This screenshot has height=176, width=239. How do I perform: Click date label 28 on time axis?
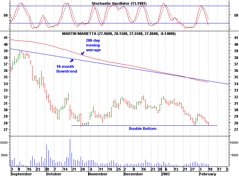coord(83,169)
